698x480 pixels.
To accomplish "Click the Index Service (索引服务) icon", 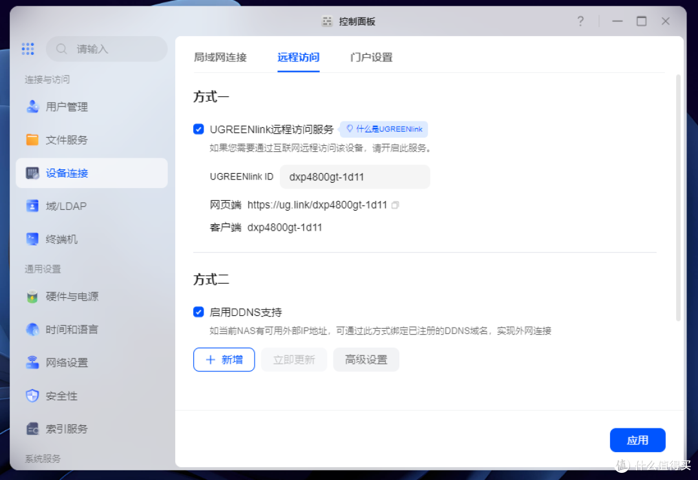I will tap(32, 429).
